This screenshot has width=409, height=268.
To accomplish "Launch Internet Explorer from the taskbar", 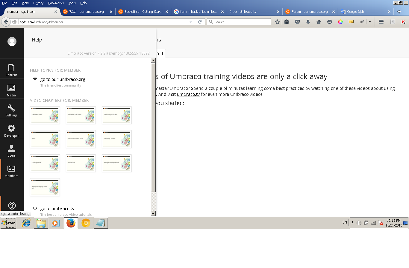I will [x=26, y=223].
